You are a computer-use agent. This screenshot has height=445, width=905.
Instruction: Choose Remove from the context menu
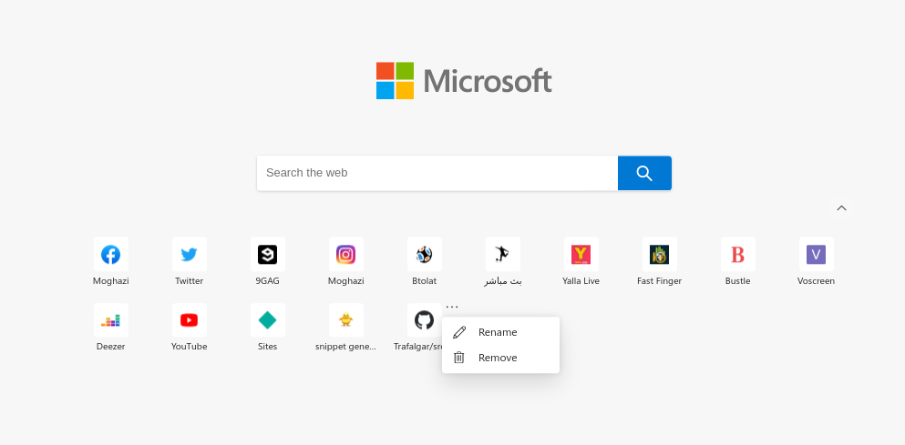point(500,358)
